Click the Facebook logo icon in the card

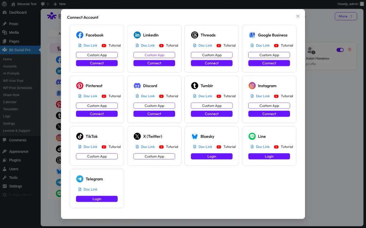coord(80,35)
